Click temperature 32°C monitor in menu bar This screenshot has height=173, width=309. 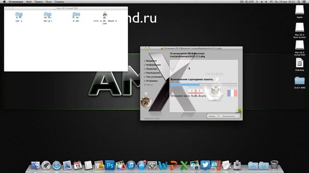coord(250,1)
